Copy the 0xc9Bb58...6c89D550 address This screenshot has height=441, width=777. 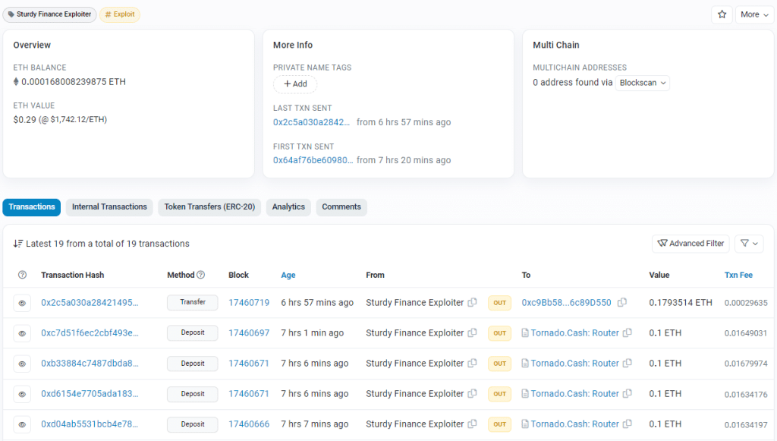(622, 302)
